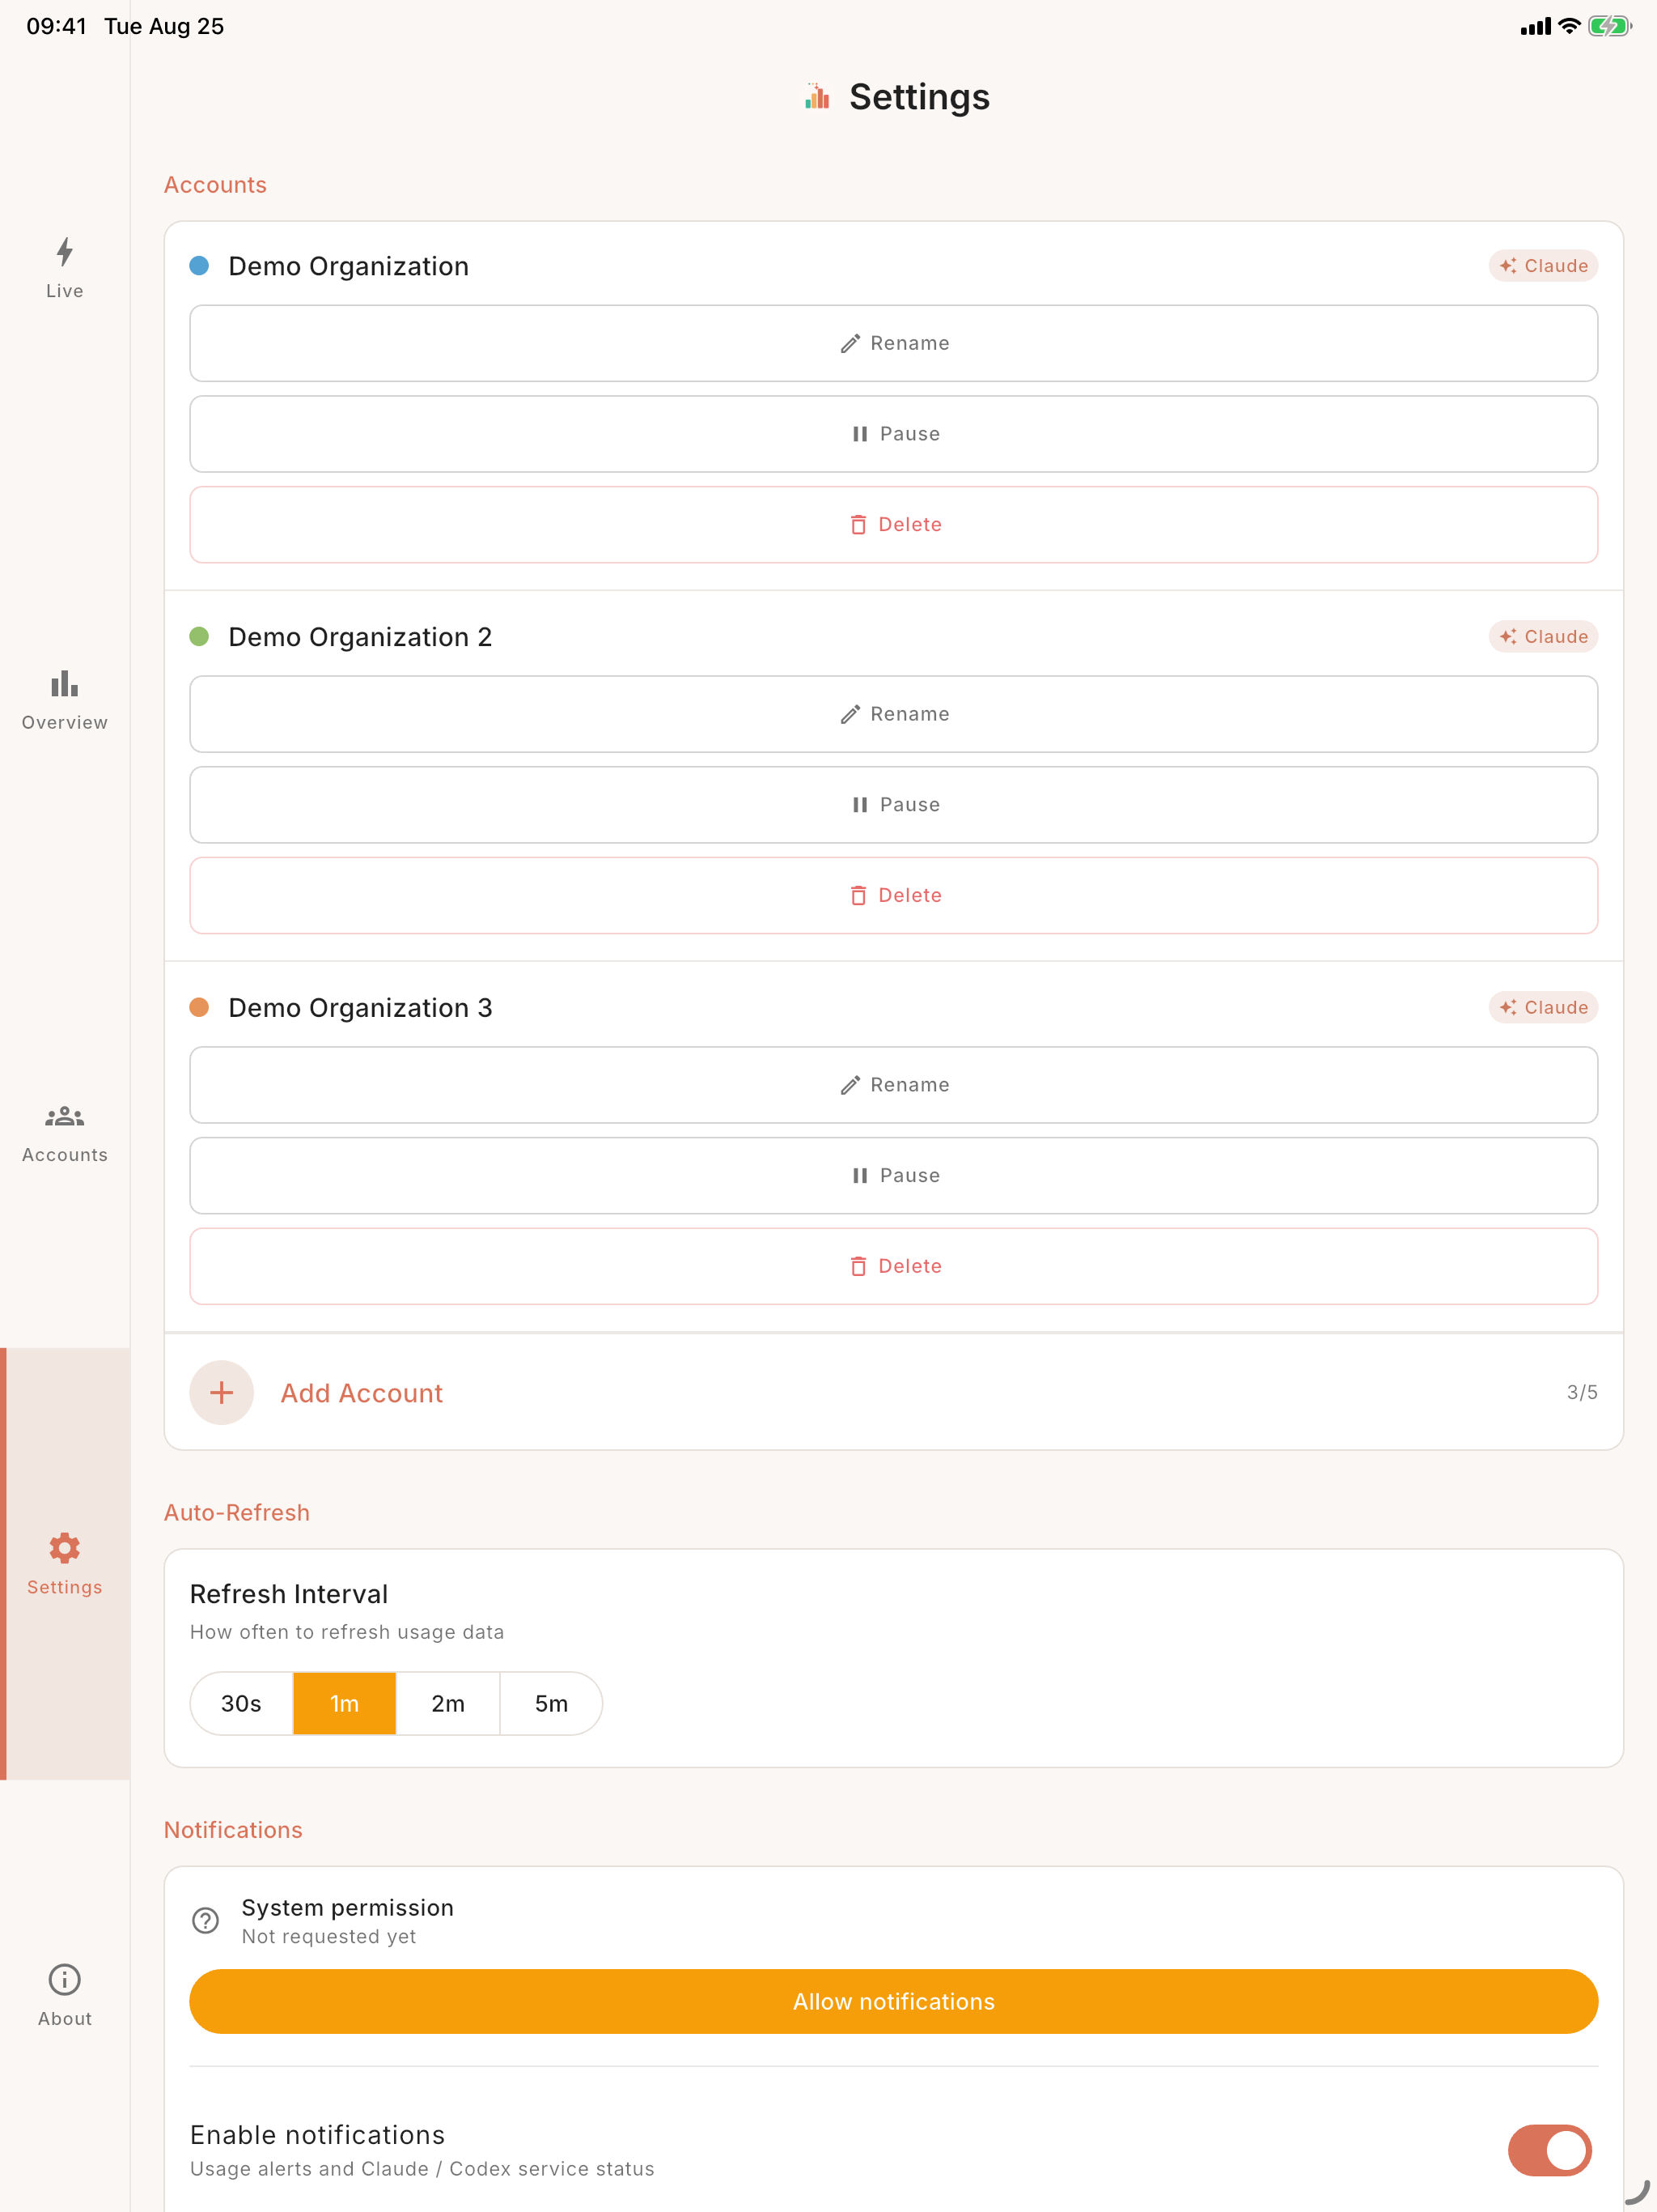
Task: Click Claude badge on Demo Organization 3
Action: 1543,1007
